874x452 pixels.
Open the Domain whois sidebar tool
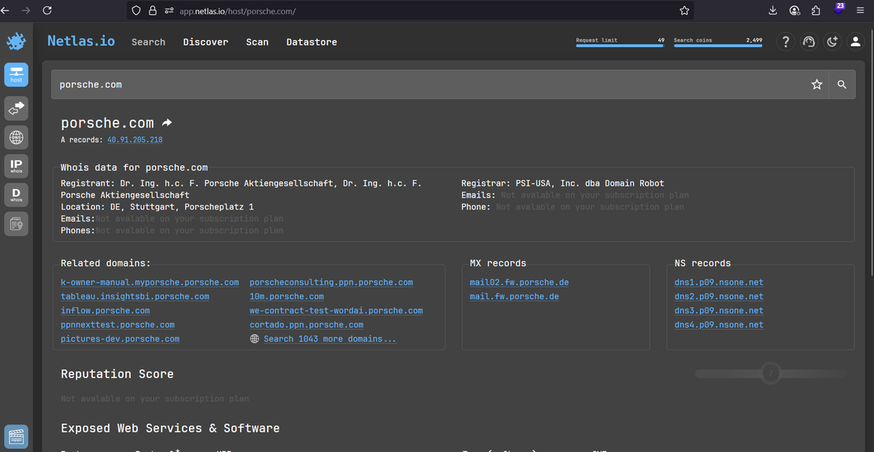coord(16,195)
